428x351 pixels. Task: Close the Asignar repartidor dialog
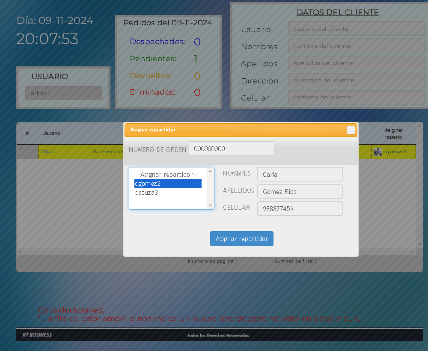click(351, 130)
